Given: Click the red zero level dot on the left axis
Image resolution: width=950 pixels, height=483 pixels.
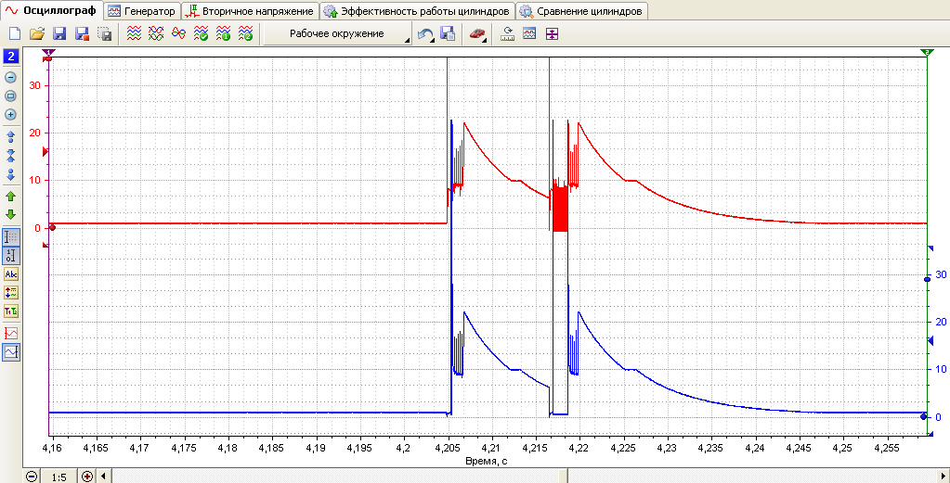Looking at the screenshot, I should pos(51,228).
